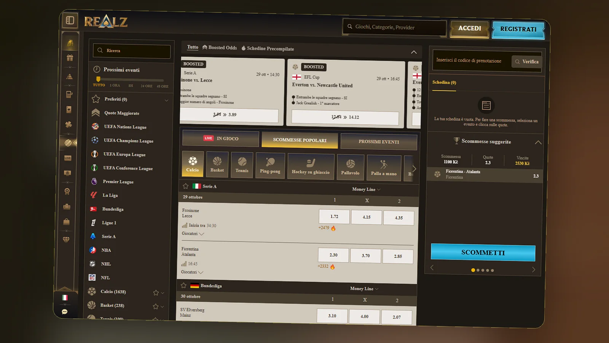Open Money Line dropdown for Serie A
The width and height of the screenshot is (609, 343).
click(x=366, y=189)
